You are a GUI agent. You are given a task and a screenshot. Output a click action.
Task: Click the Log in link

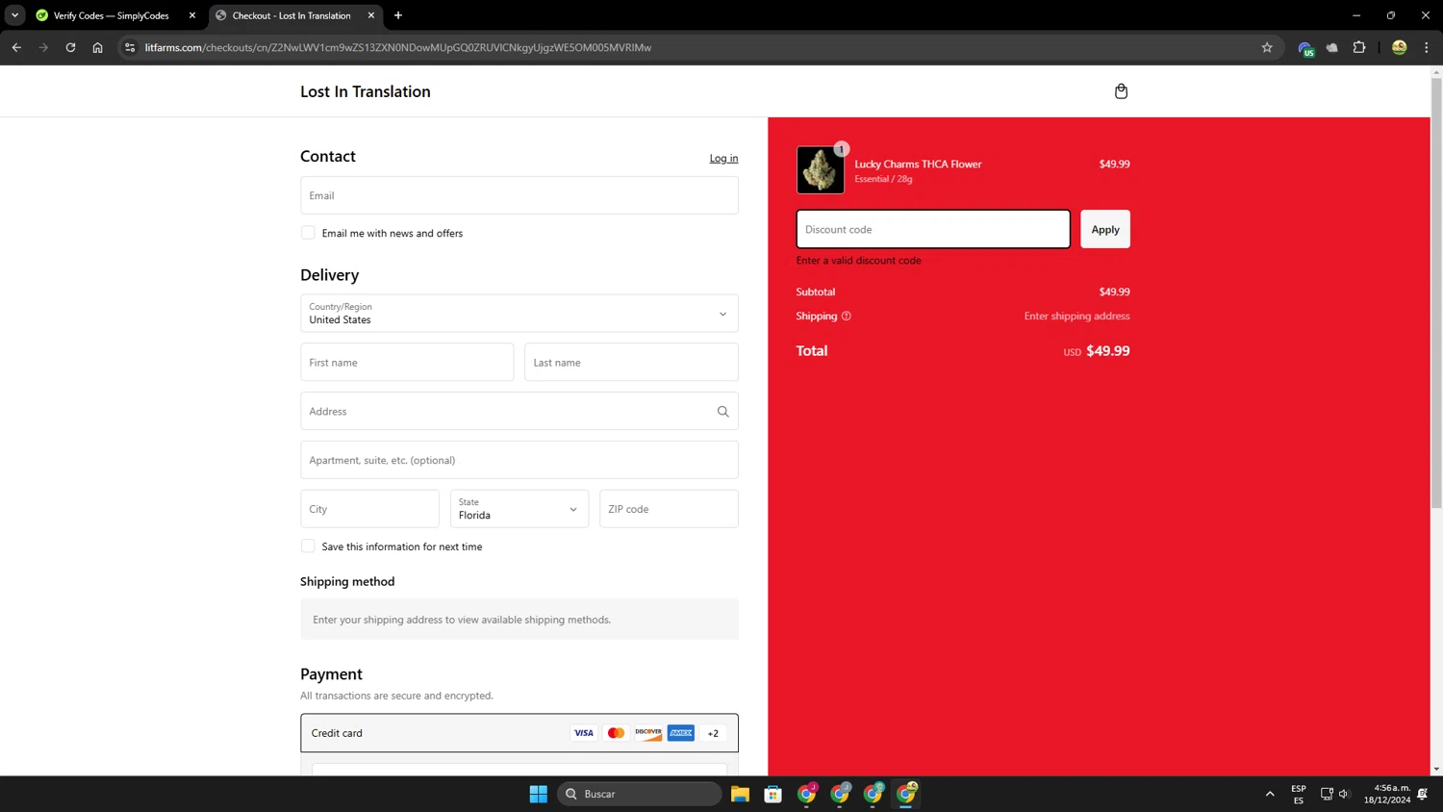point(723,159)
